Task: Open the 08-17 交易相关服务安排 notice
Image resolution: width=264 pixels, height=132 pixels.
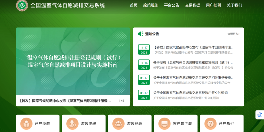Action: pyautogui.click(x=193, y=78)
